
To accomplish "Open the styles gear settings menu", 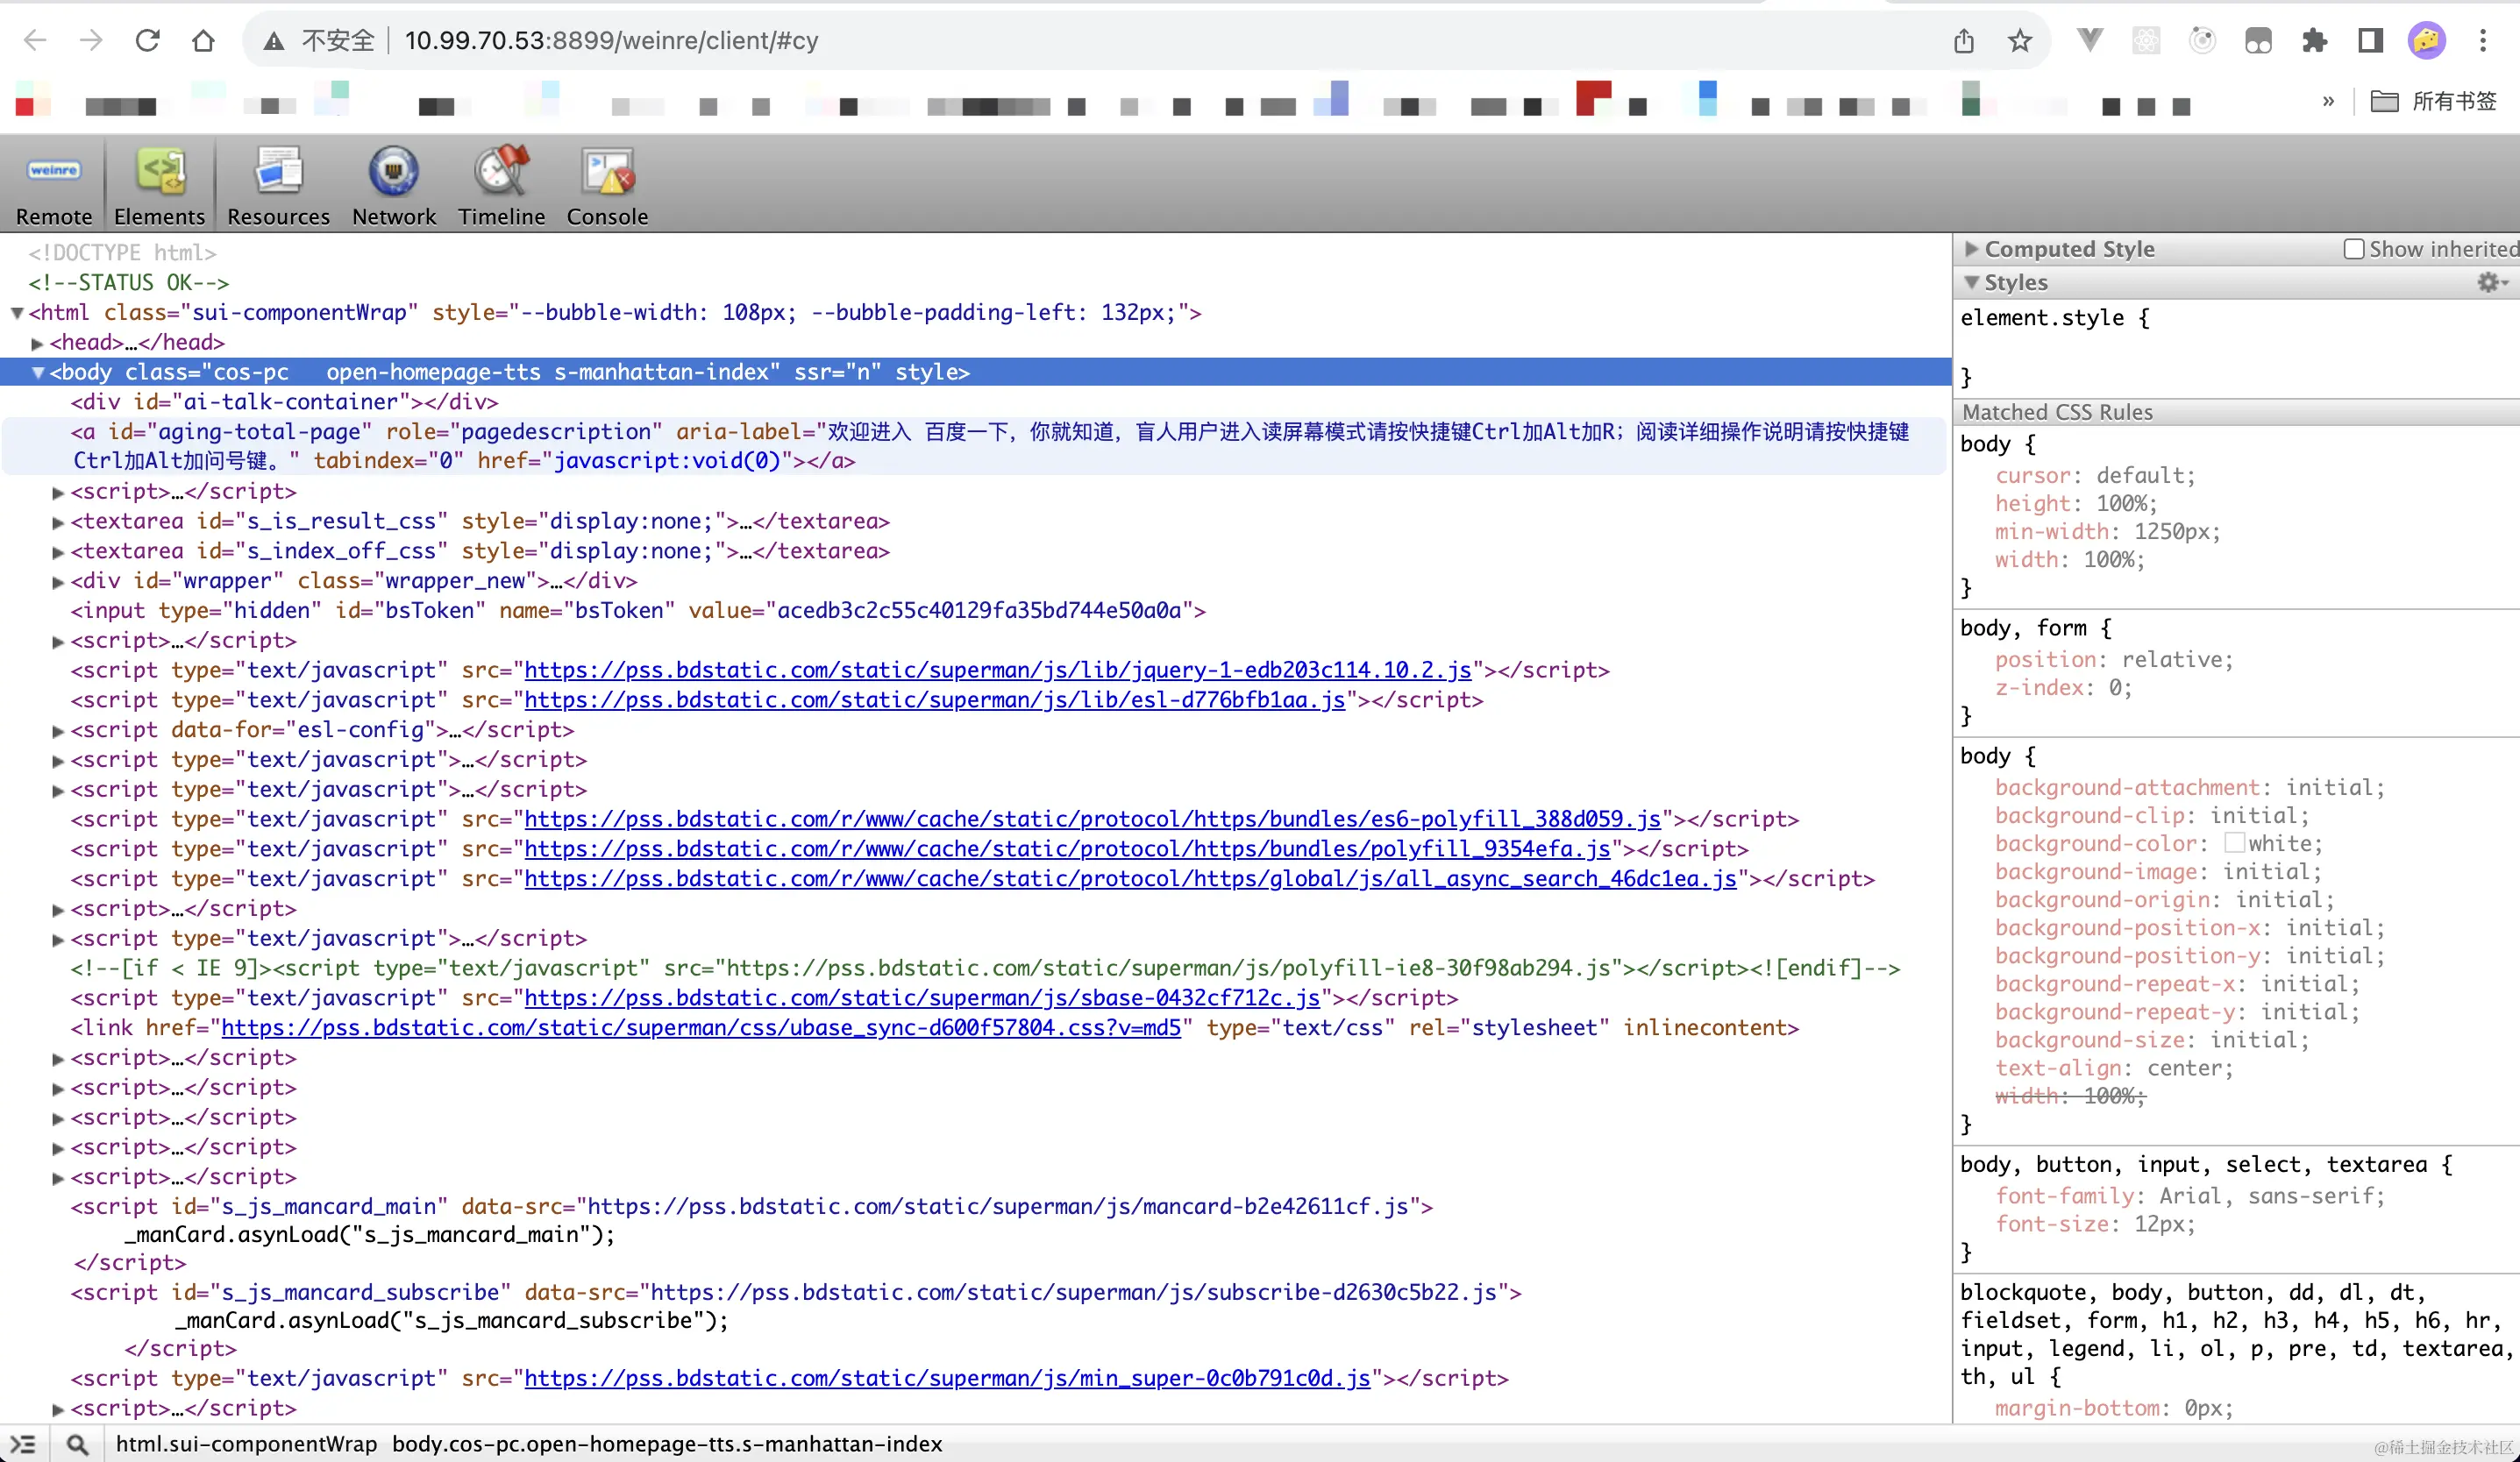I will tap(2492, 283).
